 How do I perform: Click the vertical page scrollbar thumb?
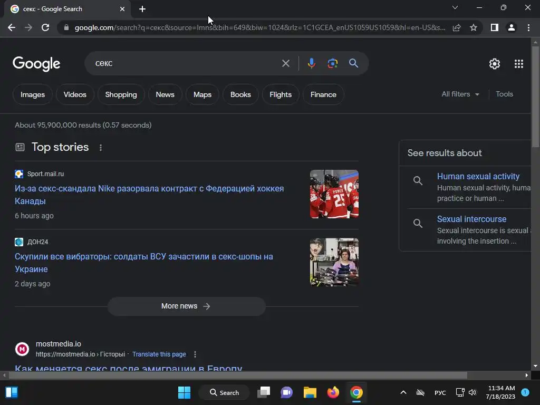point(535,97)
